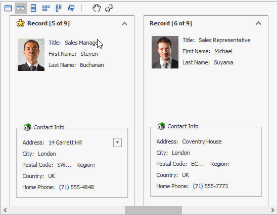Click address 'Coventry House'
277x215 pixels.
pos(202,141)
